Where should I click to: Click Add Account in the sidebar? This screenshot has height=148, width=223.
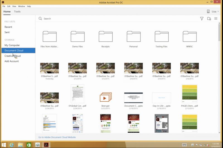11,61
